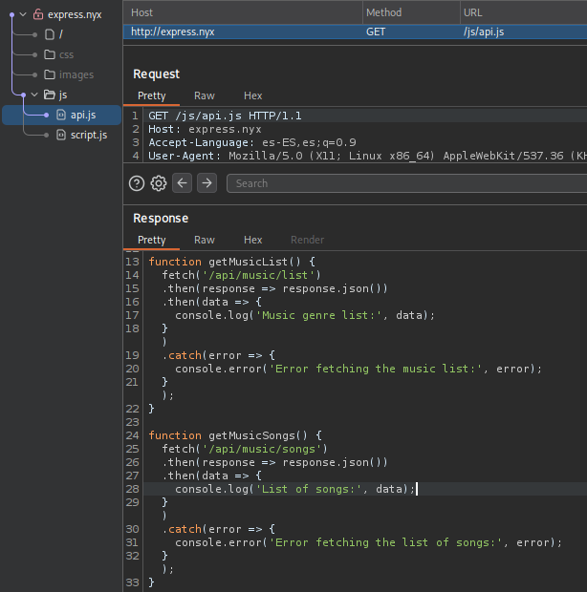Select the root / tree entry

[x=61, y=34]
